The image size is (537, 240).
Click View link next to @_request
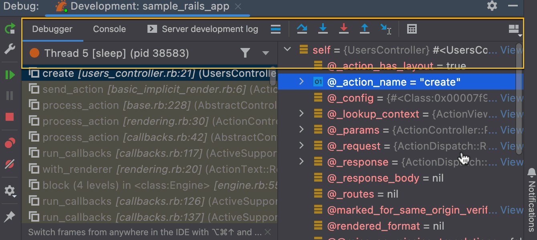pyautogui.click(x=512, y=146)
